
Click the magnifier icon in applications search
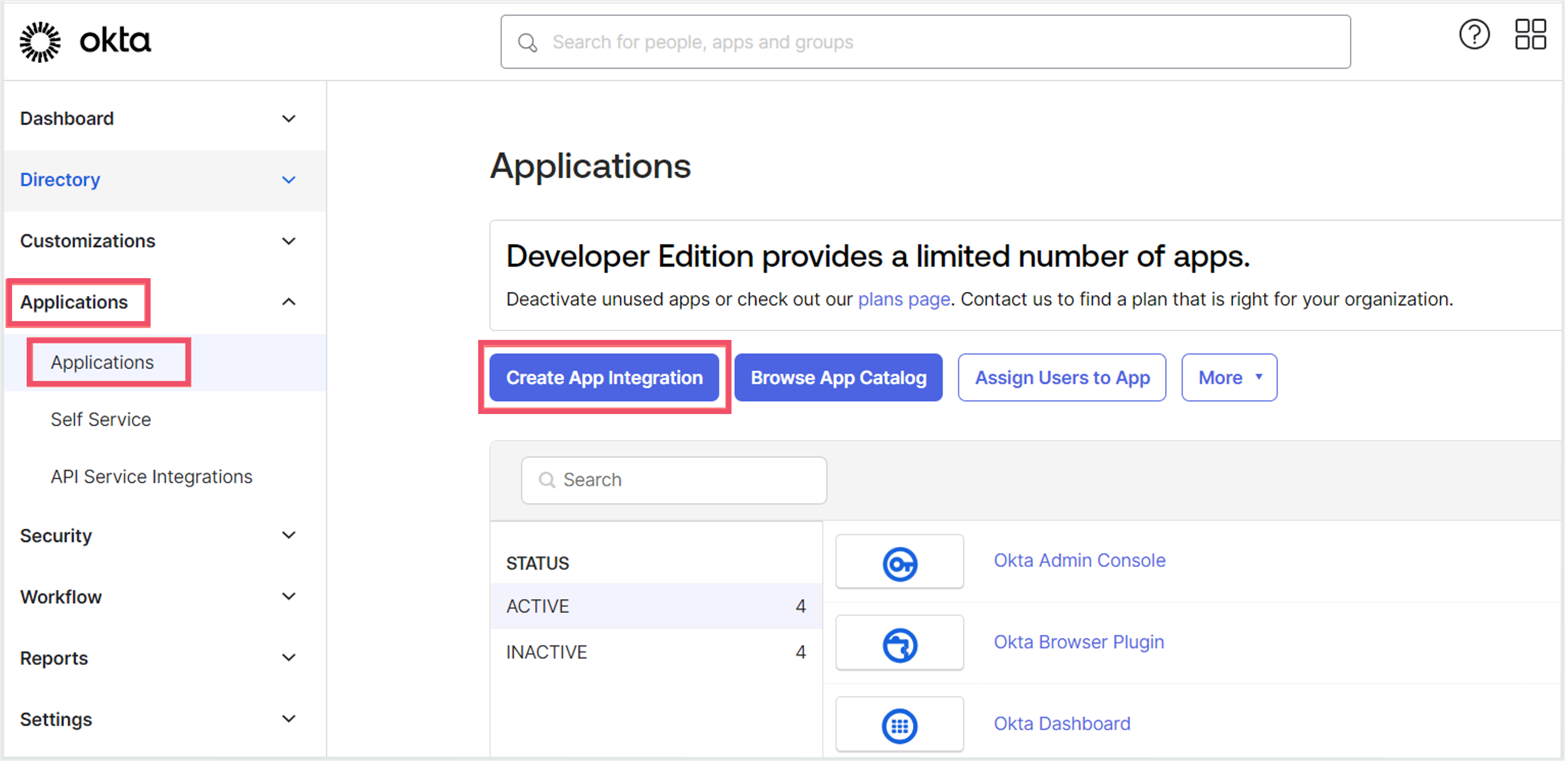pyautogui.click(x=547, y=480)
